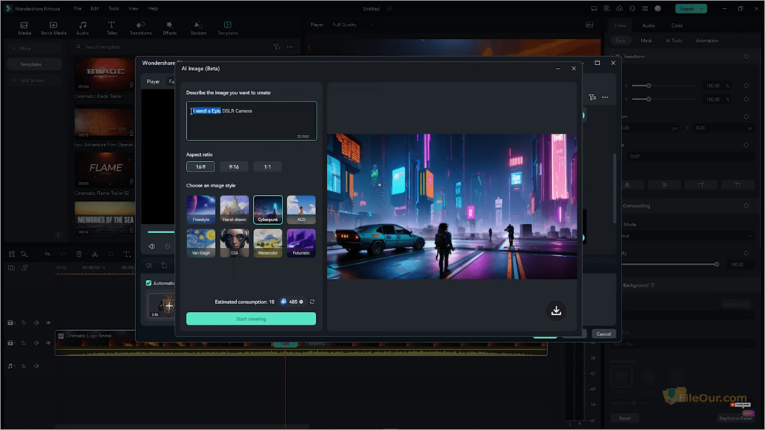
Task: Hide the video track using the eye toggle
Action: click(48, 342)
